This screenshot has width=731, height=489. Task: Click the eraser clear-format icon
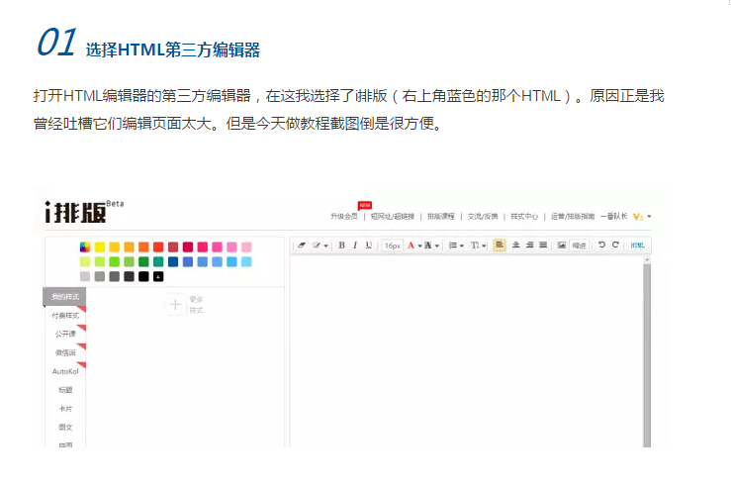click(302, 245)
